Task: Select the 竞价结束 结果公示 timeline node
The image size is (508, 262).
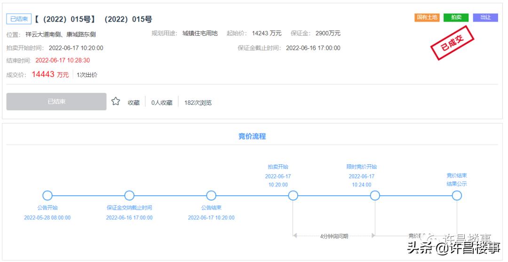Action: click(x=457, y=195)
